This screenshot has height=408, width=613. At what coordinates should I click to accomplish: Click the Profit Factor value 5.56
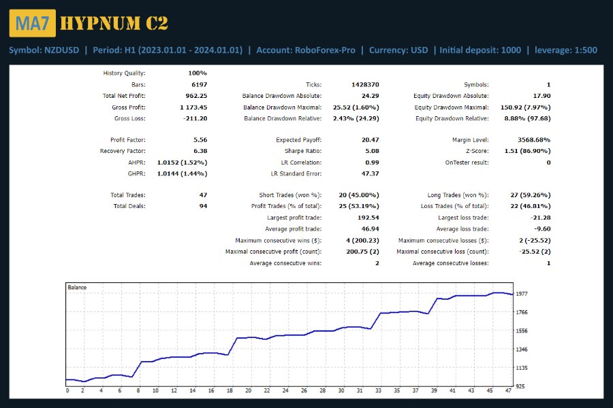(x=200, y=140)
